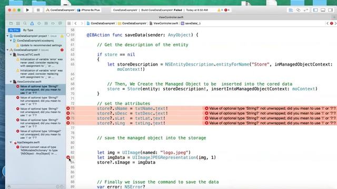Click the error marker in gutter at line 76

click(x=68, y=123)
